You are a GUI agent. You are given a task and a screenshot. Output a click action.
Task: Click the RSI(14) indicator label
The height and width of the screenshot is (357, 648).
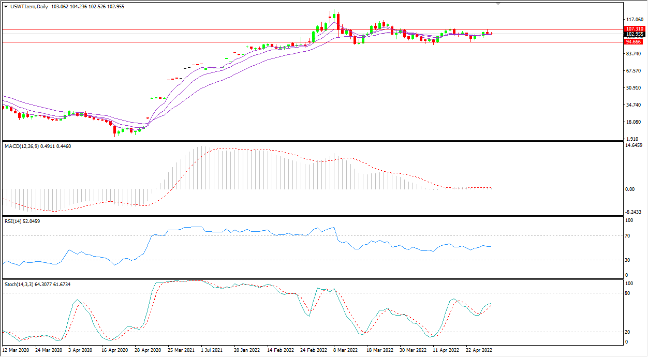click(14, 221)
